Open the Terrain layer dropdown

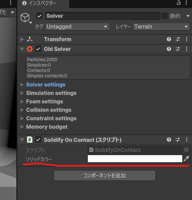[x=161, y=27]
